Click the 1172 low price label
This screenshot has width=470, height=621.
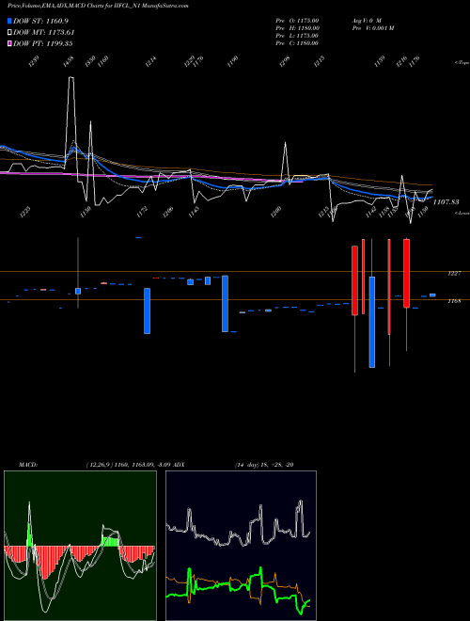click(x=143, y=212)
